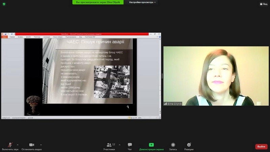Switch to Рецензирование ribbon tab
The image size is (270, 152).
point(71,37)
